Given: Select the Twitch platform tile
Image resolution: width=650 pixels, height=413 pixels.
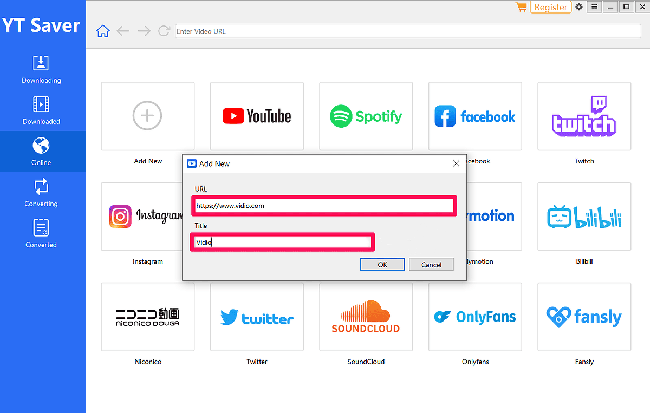Looking at the screenshot, I should tap(584, 116).
